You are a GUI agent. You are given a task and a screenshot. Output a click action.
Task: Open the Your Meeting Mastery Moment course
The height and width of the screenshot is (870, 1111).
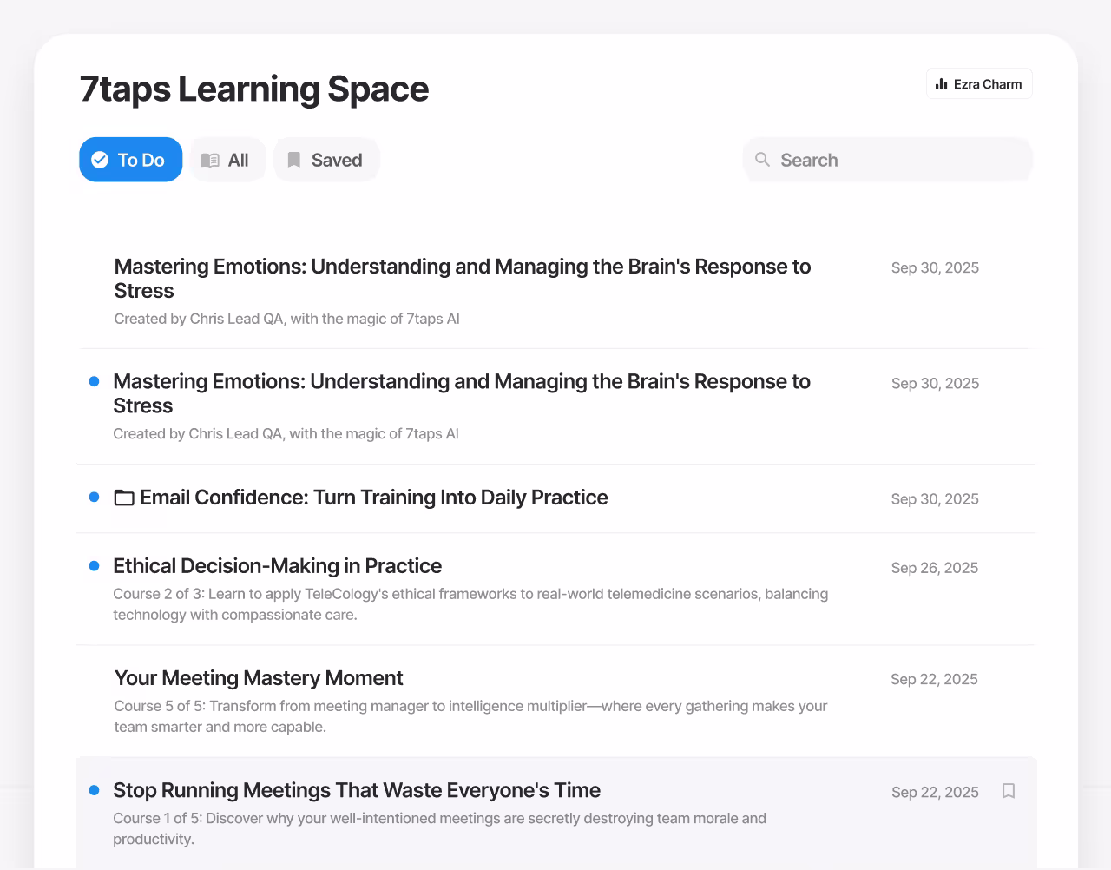tap(258, 678)
